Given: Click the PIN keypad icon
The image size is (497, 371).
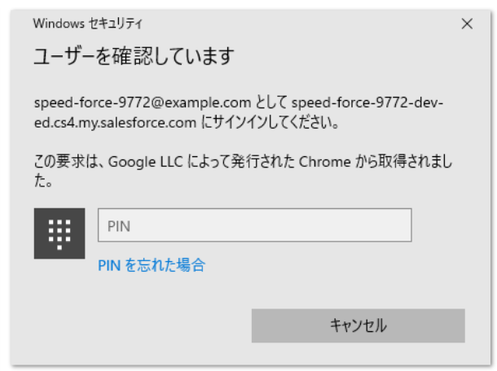Looking at the screenshot, I should 59,234.
